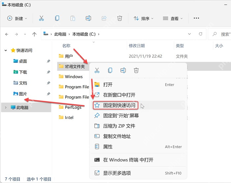
Task: Click the Cut scissors icon in toolbar
Action: point(41,18)
